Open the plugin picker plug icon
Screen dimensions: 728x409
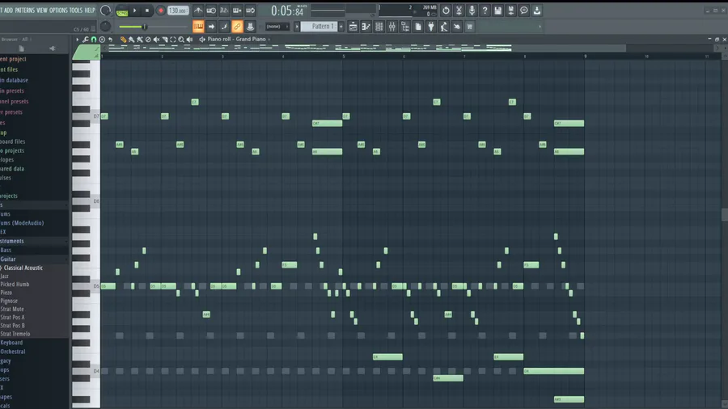pos(431,27)
